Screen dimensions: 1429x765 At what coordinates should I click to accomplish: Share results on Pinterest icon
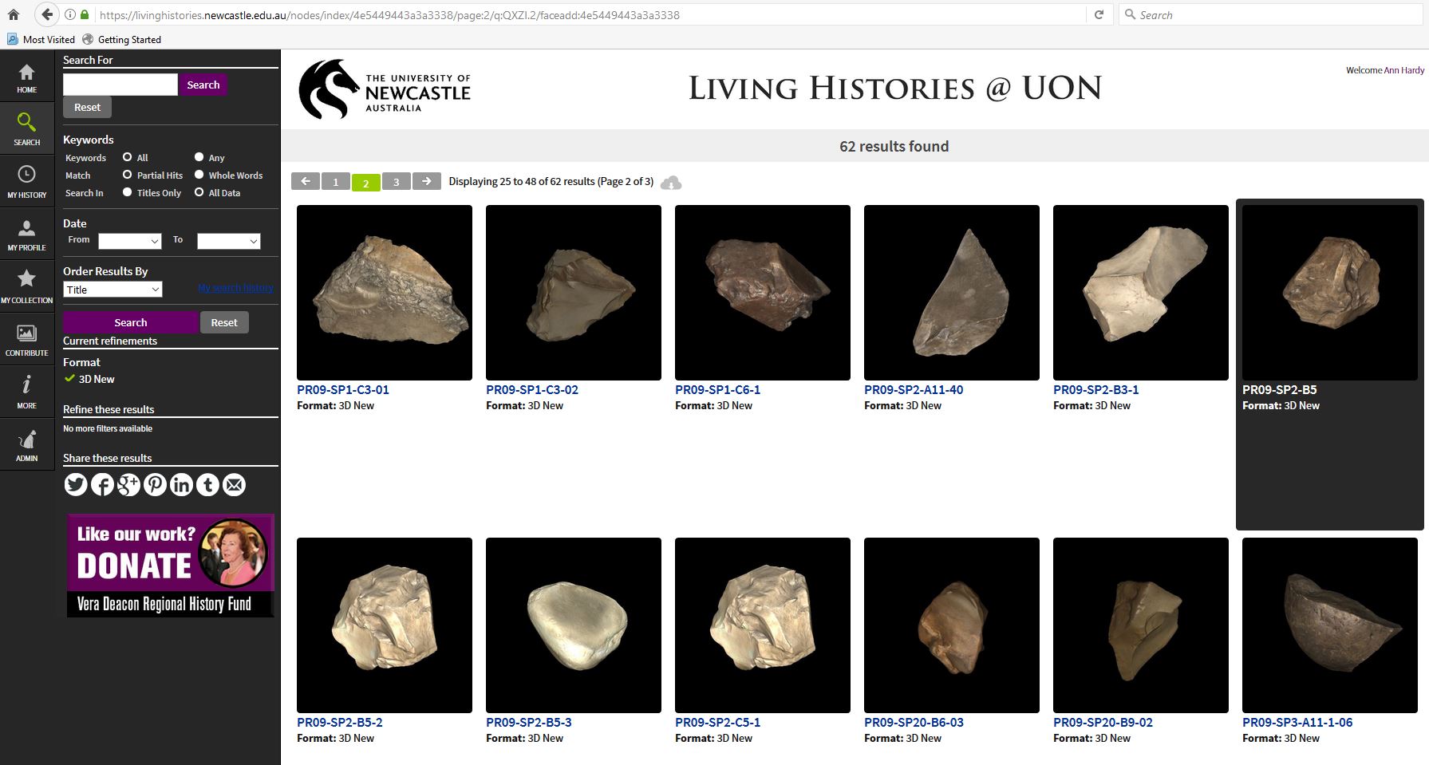(155, 484)
